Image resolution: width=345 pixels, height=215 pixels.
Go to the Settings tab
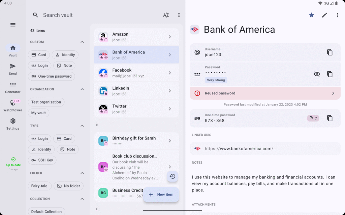tap(13, 124)
